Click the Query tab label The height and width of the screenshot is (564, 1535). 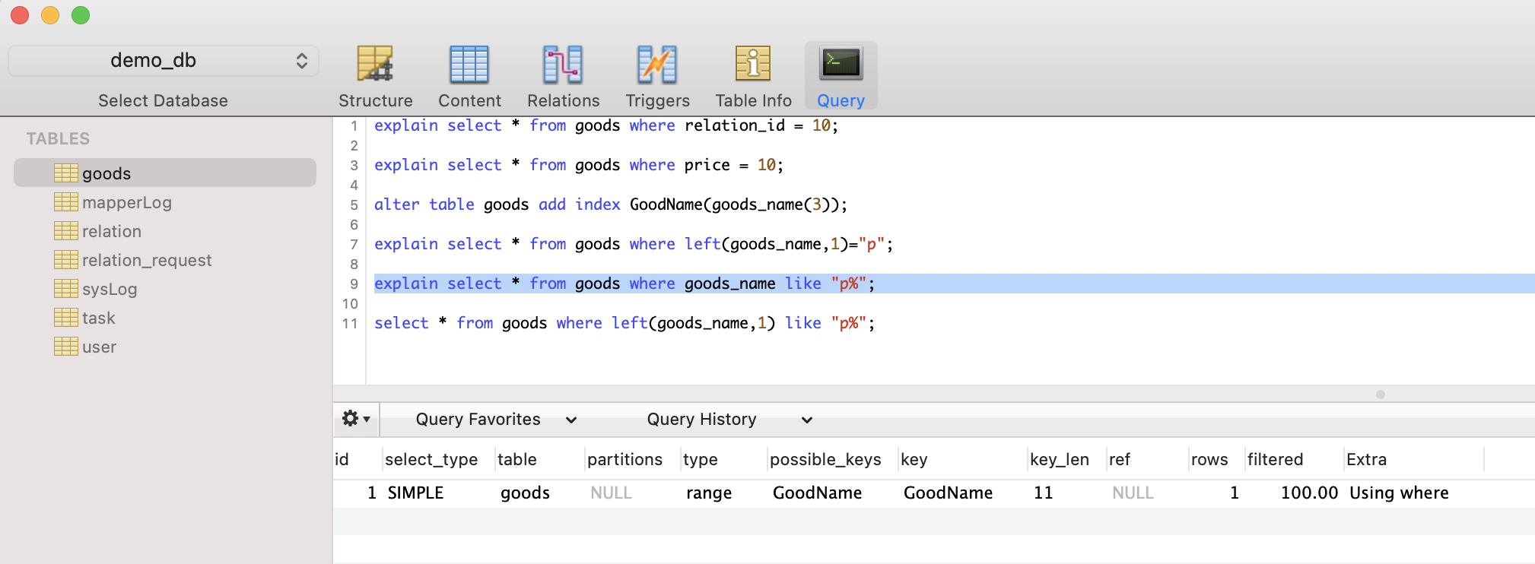[841, 100]
